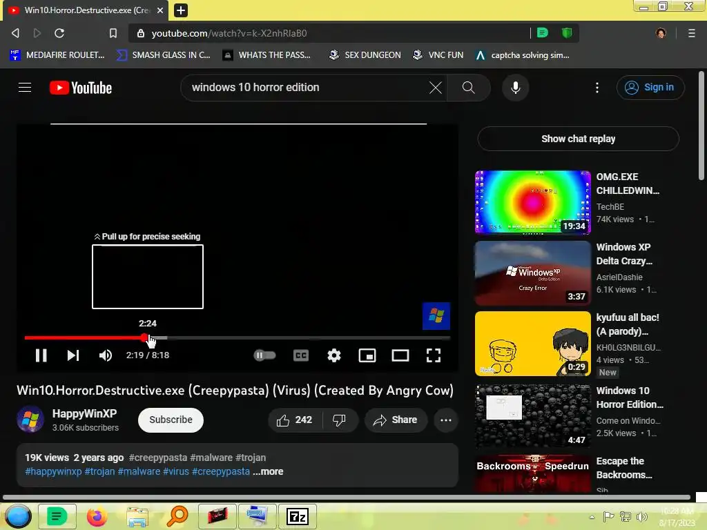Open Firefox from taskbar
The image size is (707, 530).
(97, 516)
